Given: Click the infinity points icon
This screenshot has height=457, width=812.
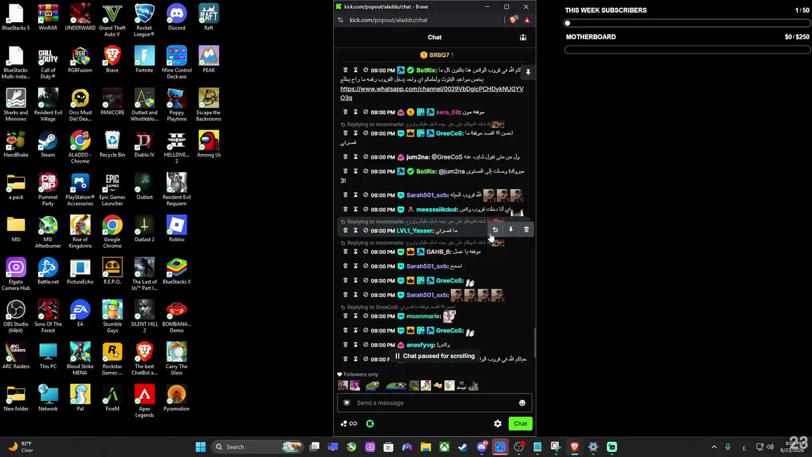Looking at the screenshot, I should tap(353, 423).
